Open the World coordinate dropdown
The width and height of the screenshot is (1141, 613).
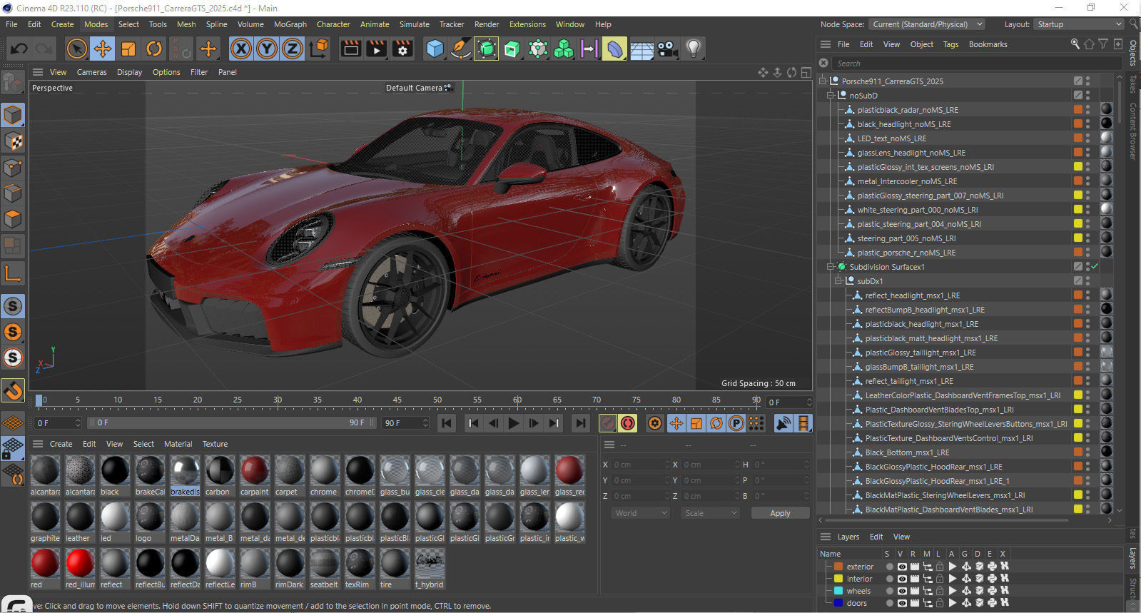click(x=640, y=513)
